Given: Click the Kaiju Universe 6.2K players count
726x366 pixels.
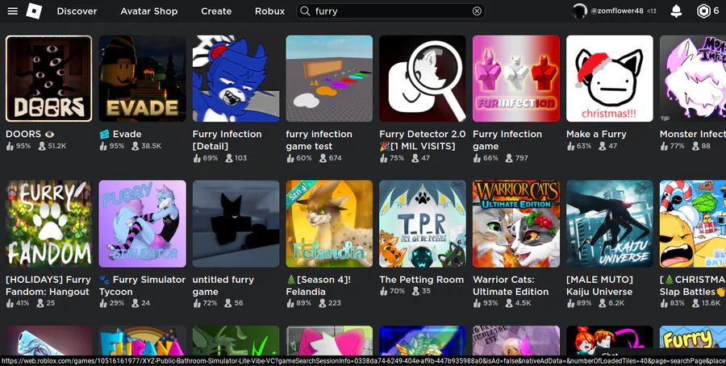Looking at the screenshot, I should pos(611,303).
